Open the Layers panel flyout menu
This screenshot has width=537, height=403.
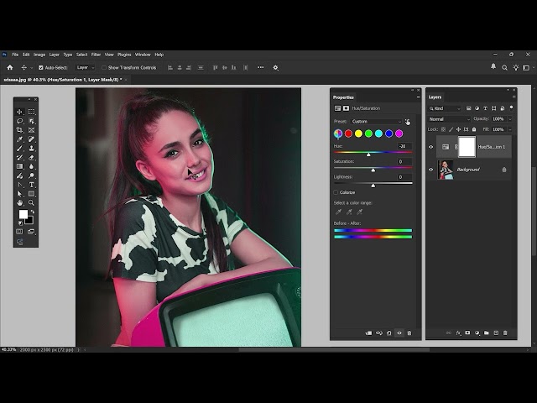click(514, 97)
